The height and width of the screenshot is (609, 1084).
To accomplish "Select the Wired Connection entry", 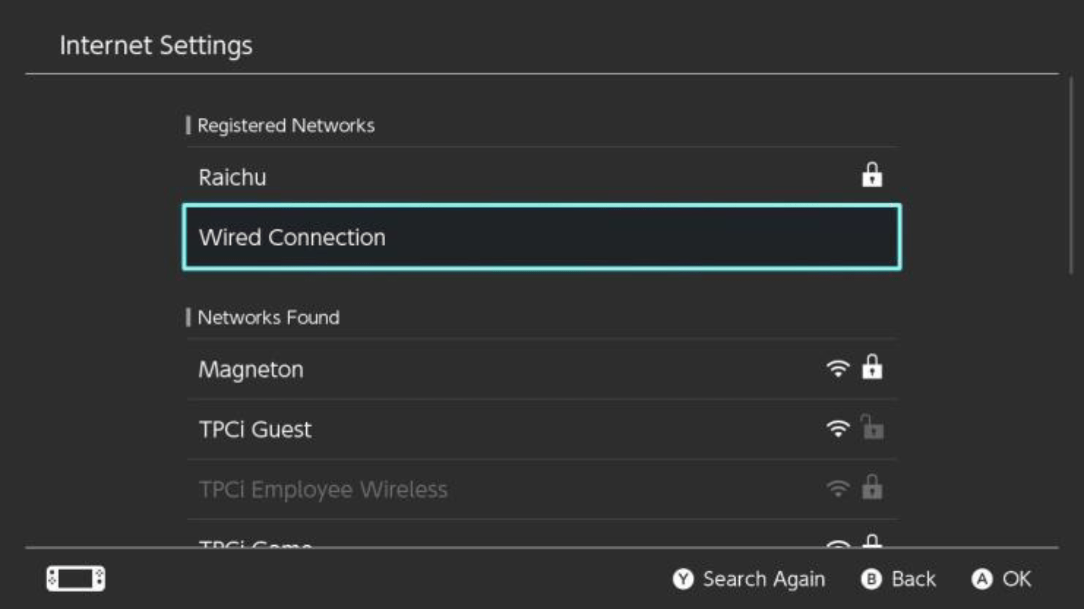I will pyautogui.click(x=542, y=237).
